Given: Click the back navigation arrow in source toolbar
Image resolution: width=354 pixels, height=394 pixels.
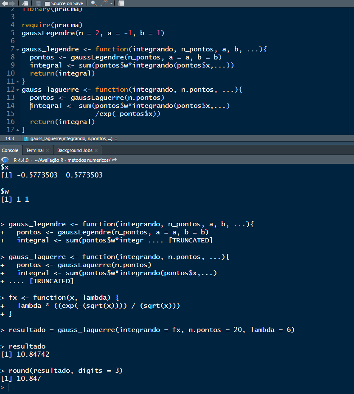Looking at the screenshot, I should coord(6,3).
